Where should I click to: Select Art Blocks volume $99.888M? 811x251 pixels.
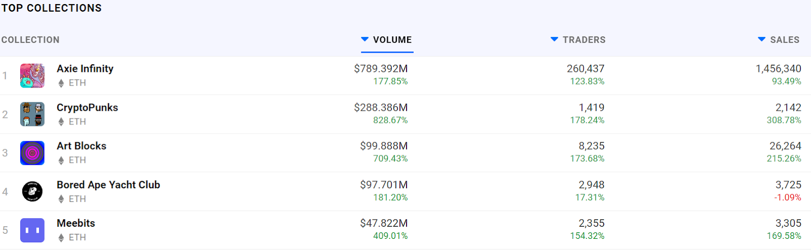pyautogui.click(x=384, y=146)
